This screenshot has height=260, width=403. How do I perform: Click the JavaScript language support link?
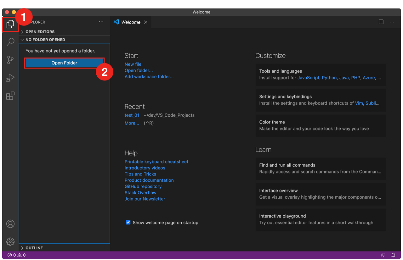point(309,78)
